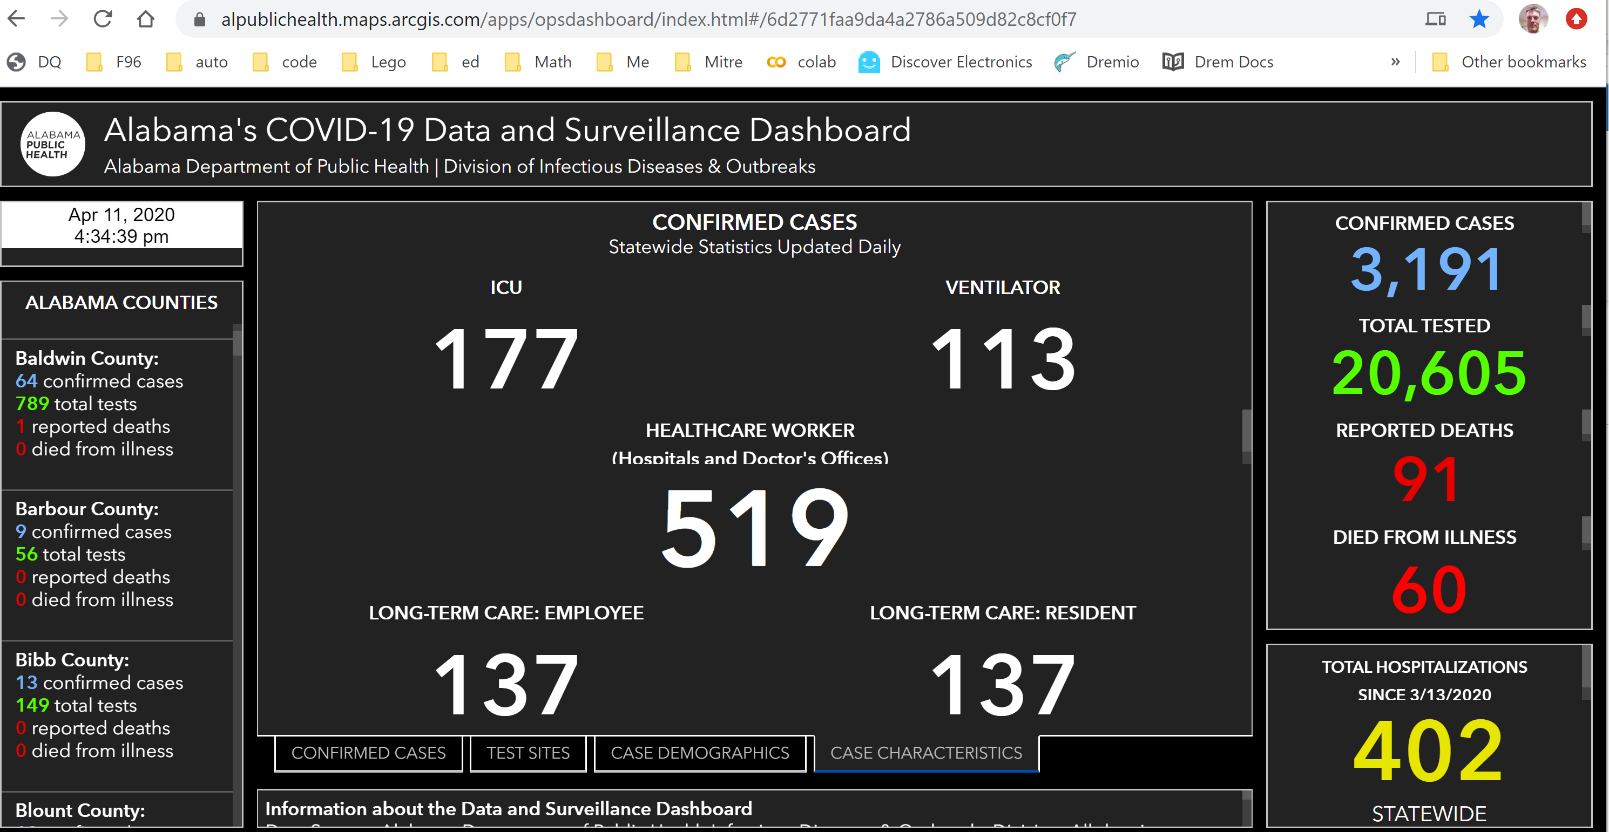
Task: Click the Information about the Data heading
Action: pos(509,808)
